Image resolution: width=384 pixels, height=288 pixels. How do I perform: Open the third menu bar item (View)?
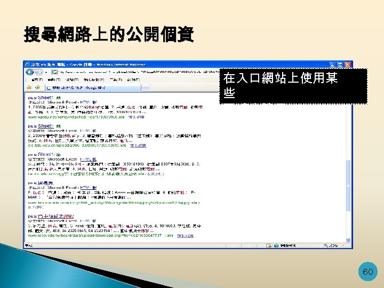click(72, 79)
